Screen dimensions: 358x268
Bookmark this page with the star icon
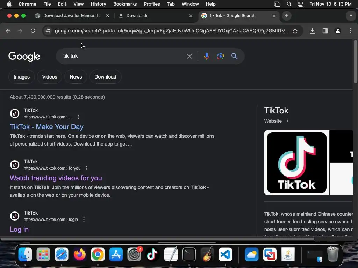click(x=295, y=31)
